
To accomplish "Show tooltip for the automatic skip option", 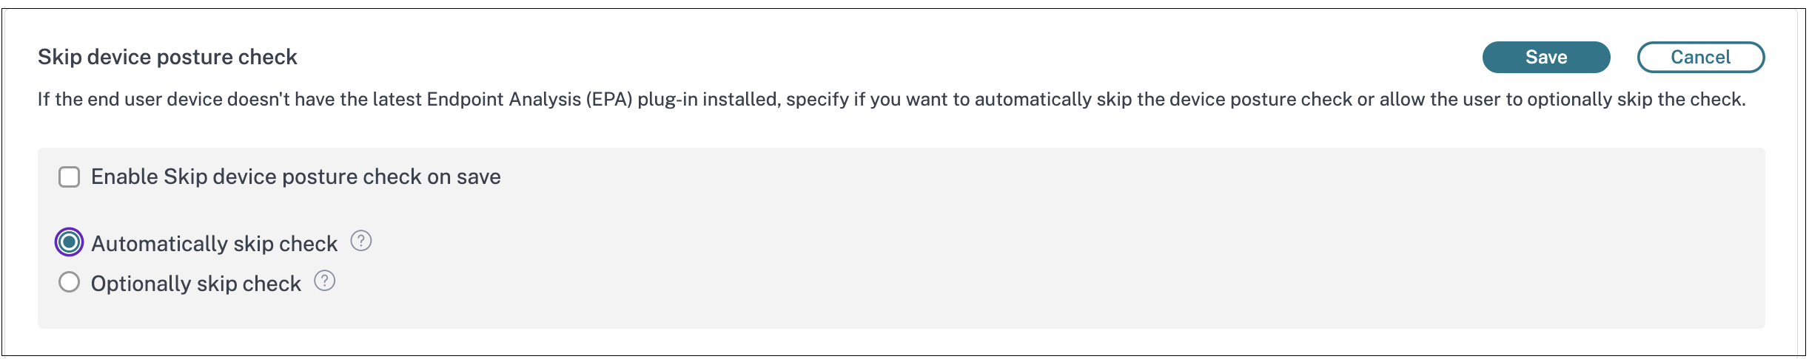I will (x=360, y=241).
